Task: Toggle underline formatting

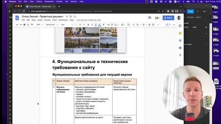Action: pos(96,25)
